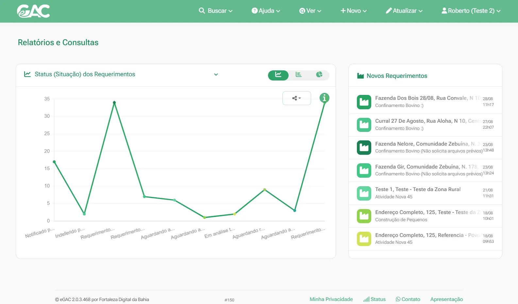Viewport: 518px width, 304px height.
Task: Click the eGAC logo in header
Action: [x=33, y=11]
